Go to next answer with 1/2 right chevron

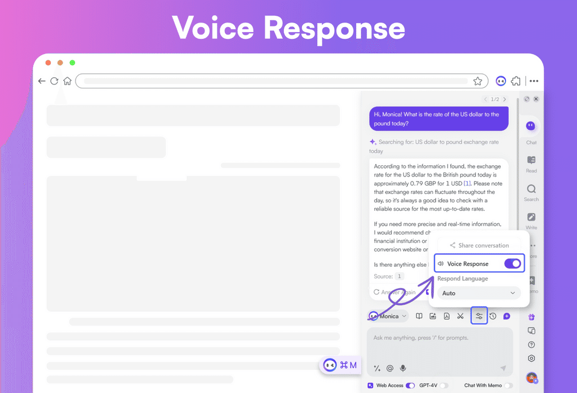504,99
